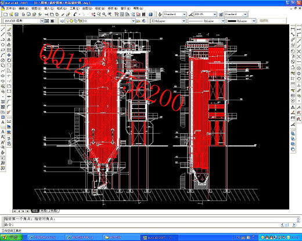Select the Multiline Text tool
The height and width of the screenshot is (241, 302).
click(x=3, y=122)
